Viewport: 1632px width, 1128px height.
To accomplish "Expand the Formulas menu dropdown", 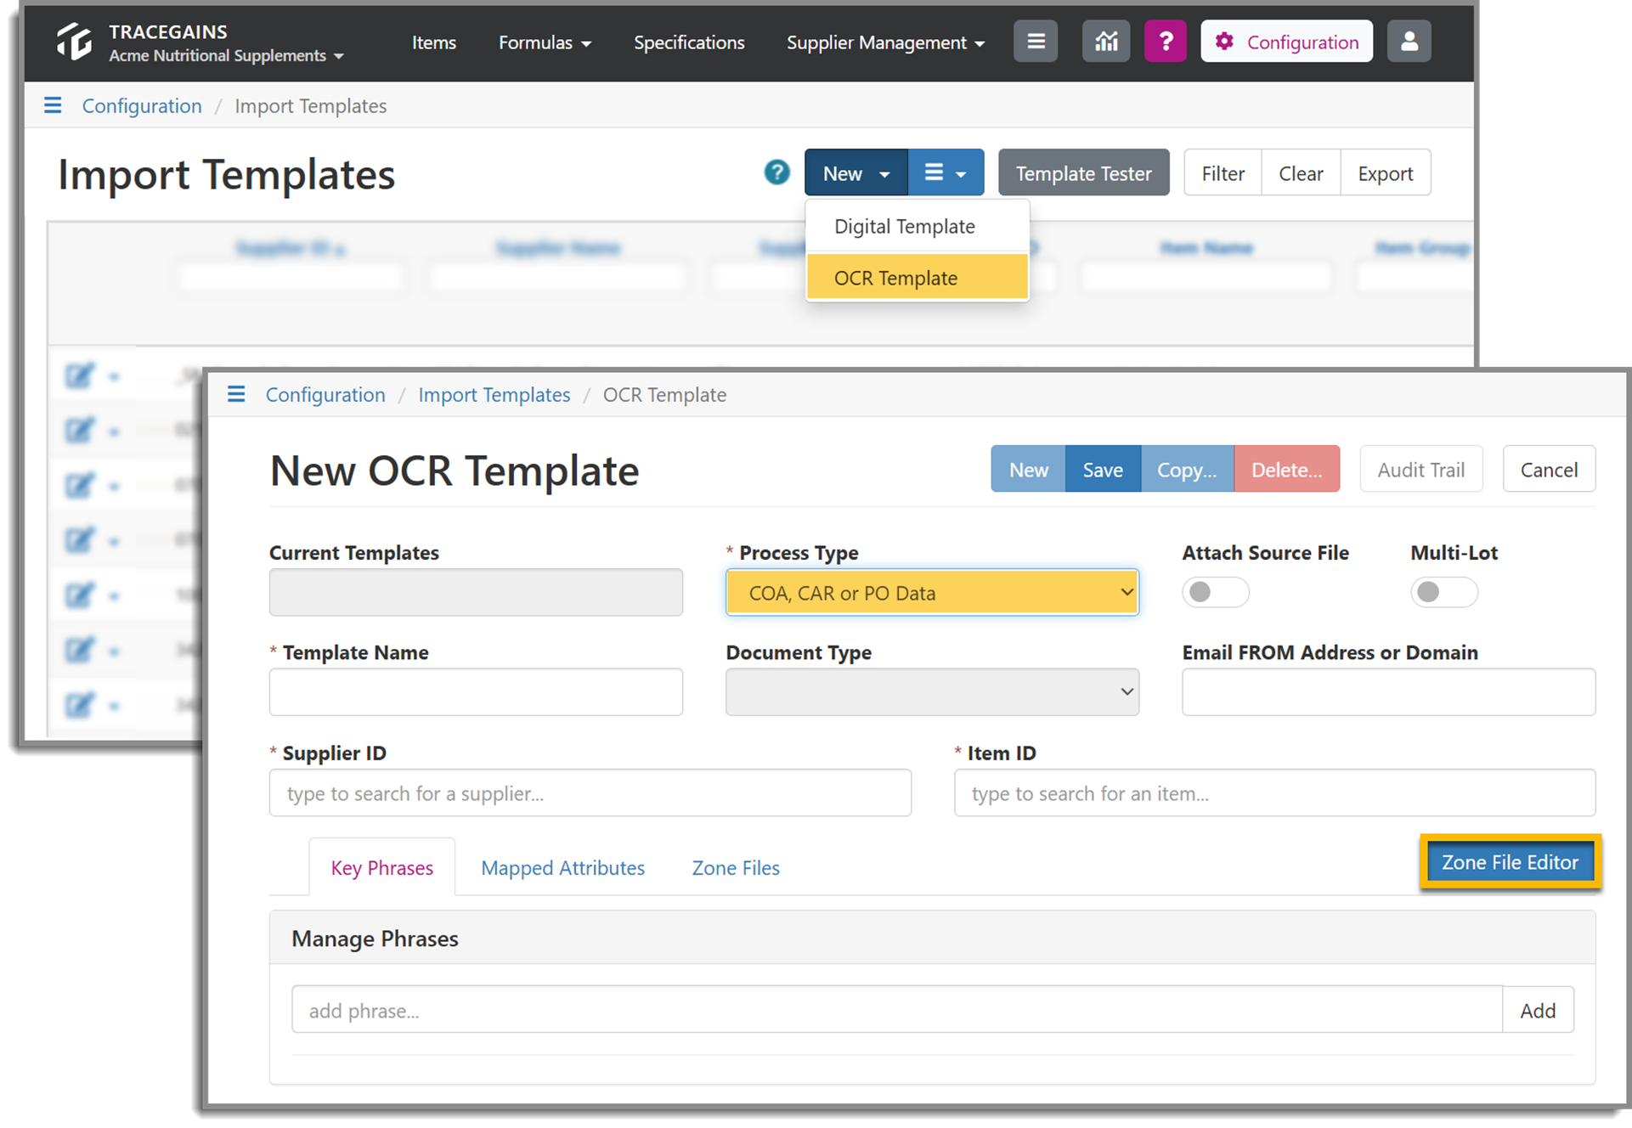I will click(x=545, y=42).
